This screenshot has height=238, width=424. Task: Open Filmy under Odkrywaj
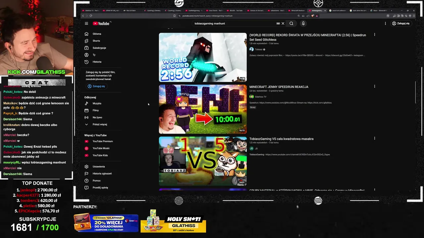[x=95, y=110]
